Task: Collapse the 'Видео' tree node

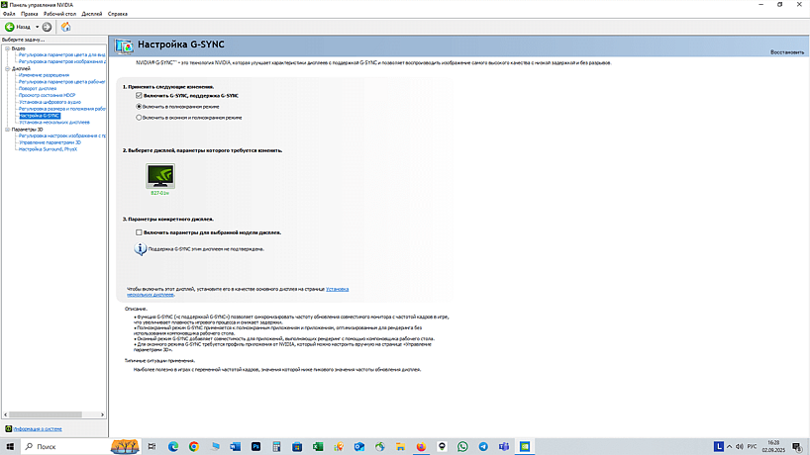Action: click(6, 47)
